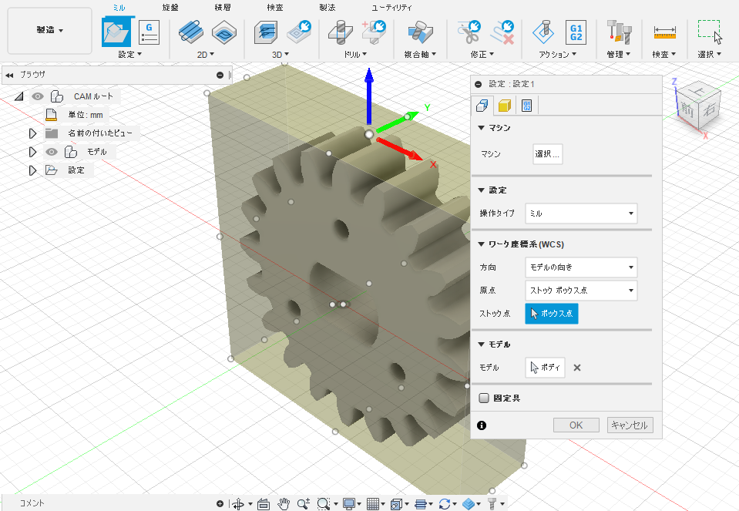Click the hole recognition icon beside Drill
The height and width of the screenshot is (511, 739).
pos(374,32)
